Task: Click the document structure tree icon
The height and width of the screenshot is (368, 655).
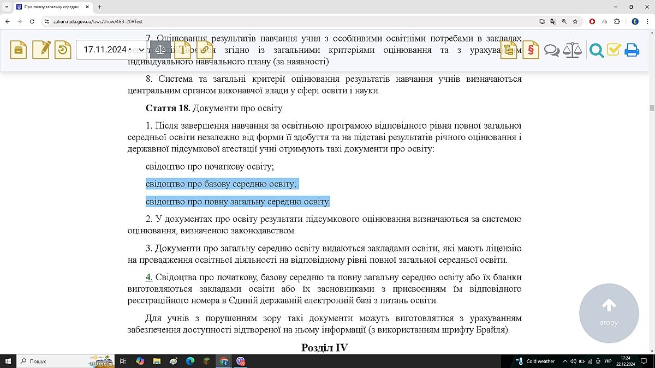Action: [x=509, y=50]
